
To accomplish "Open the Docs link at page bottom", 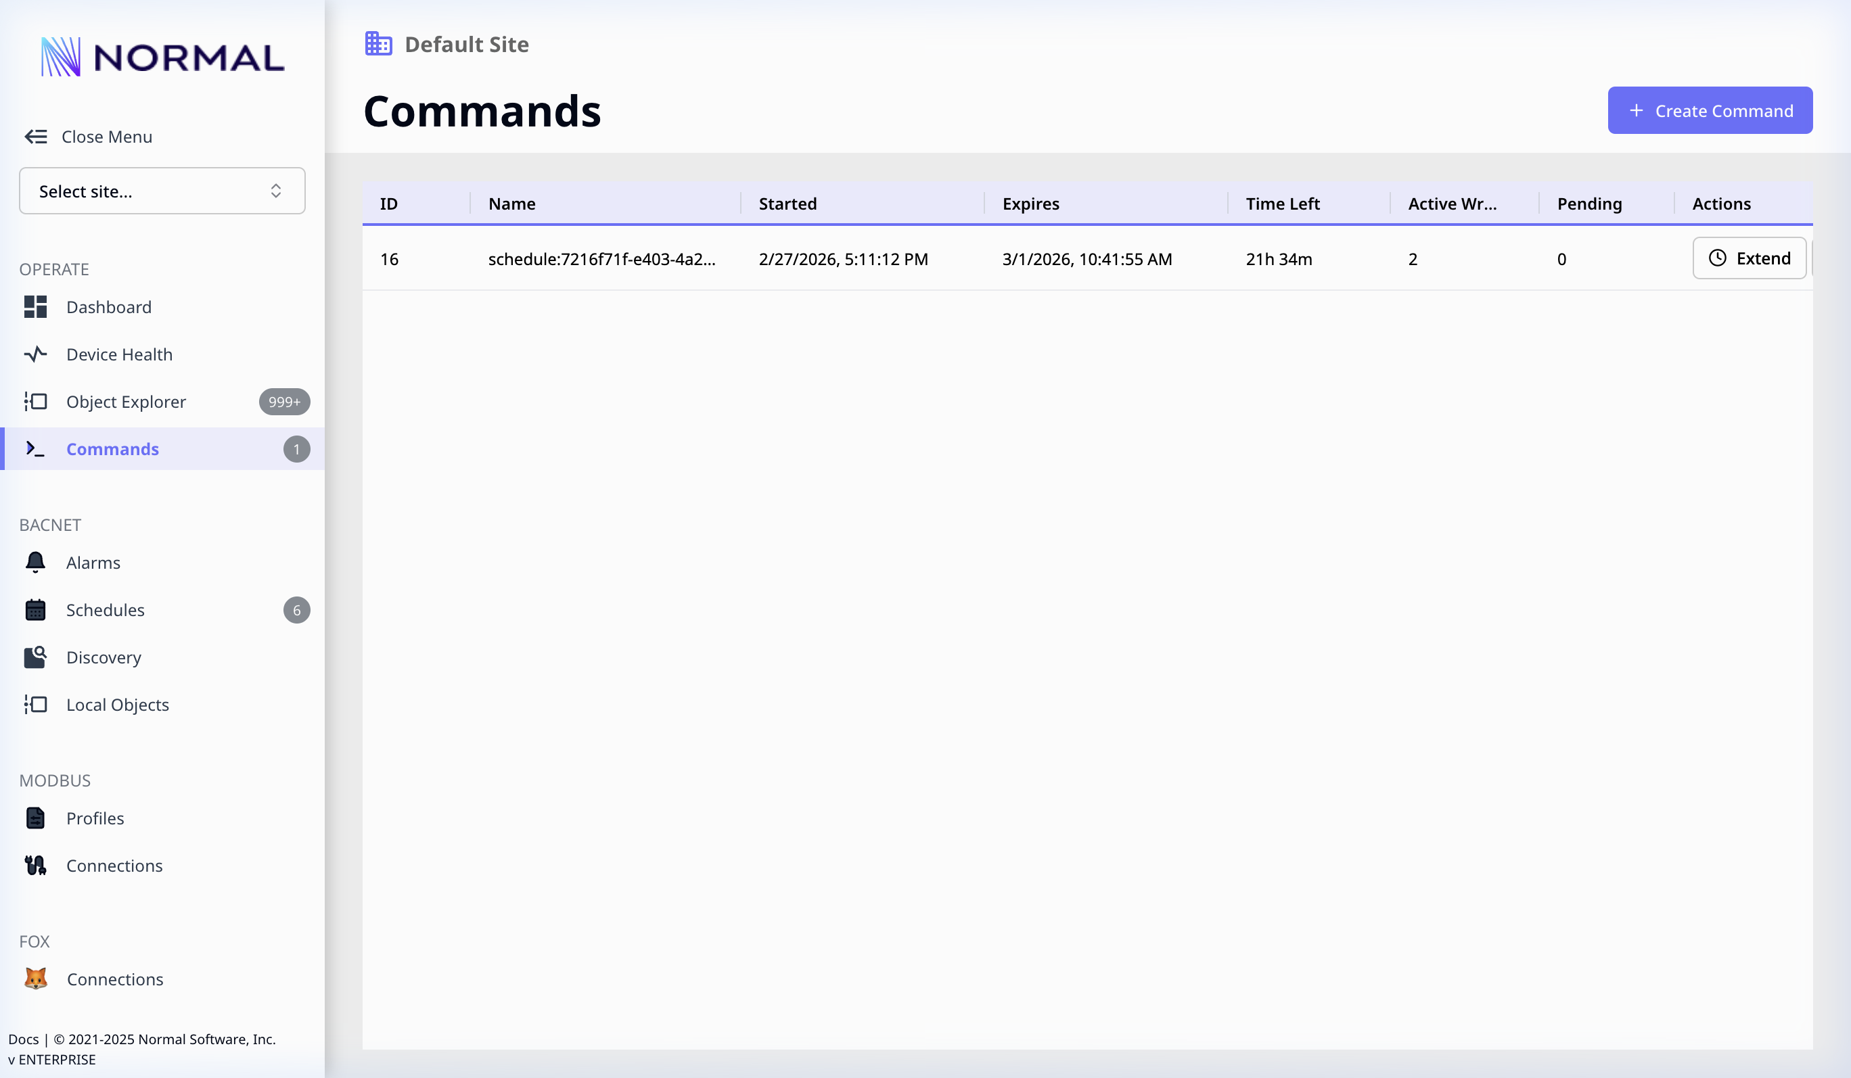I will coord(24,1039).
